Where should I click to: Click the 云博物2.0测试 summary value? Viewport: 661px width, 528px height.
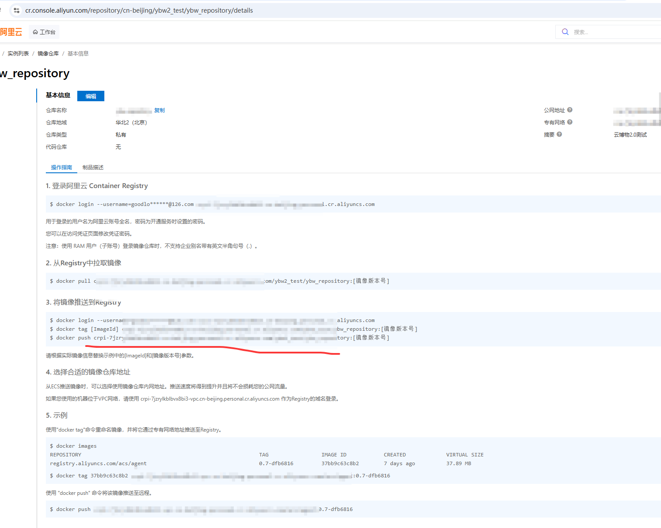point(630,135)
